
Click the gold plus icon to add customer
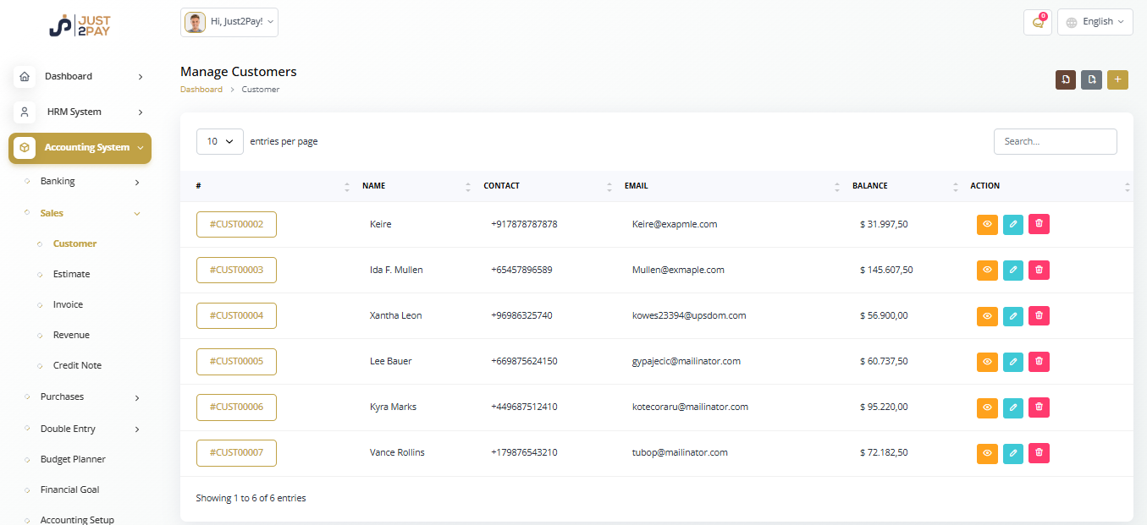tap(1117, 79)
